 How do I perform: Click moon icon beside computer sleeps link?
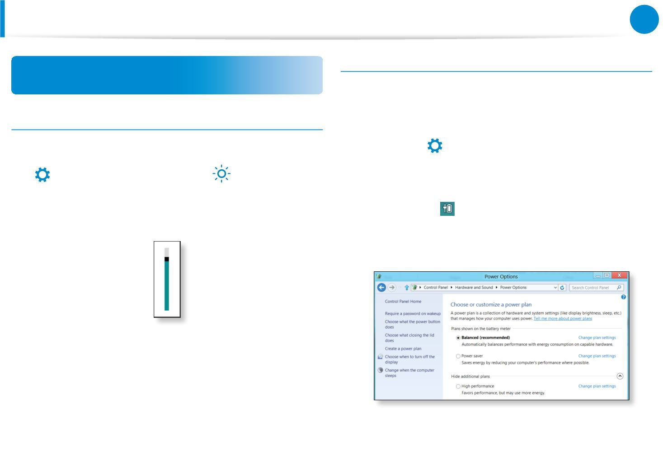tap(380, 370)
